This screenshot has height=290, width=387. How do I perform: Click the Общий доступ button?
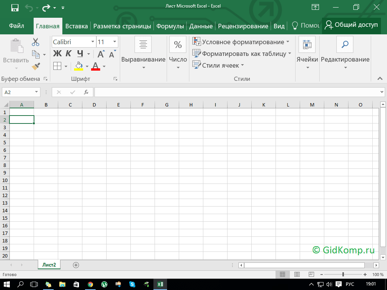pyautogui.click(x=351, y=25)
